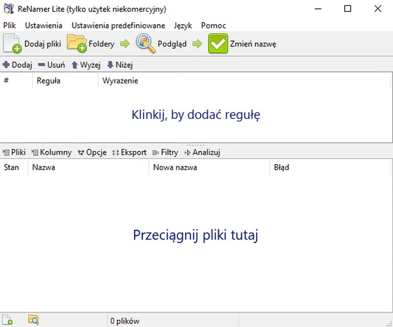Move rule up with Wyżej arrow
This screenshot has width=393, height=327.
click(x=86, y=65)
